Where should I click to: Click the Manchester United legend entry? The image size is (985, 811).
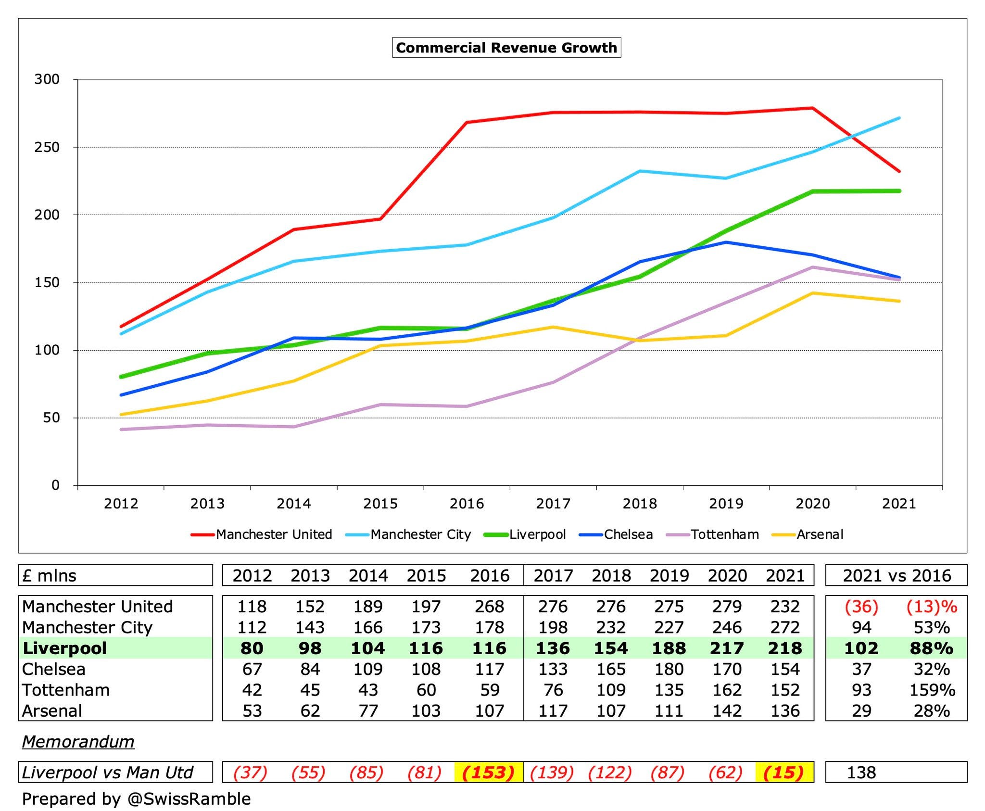coord(262,534)
